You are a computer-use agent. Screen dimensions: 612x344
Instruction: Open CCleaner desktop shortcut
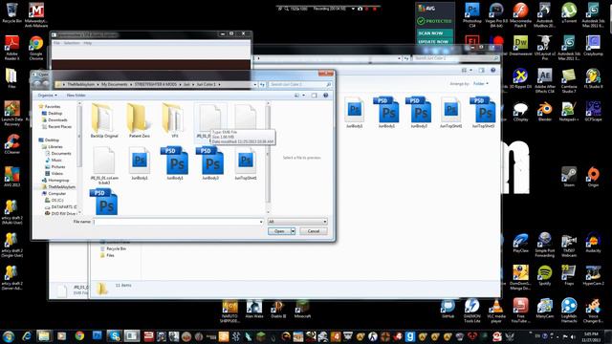12,144
